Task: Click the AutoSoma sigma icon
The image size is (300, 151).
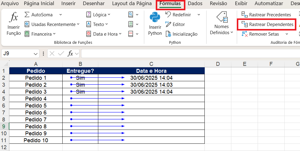Action: pos(27,14)
